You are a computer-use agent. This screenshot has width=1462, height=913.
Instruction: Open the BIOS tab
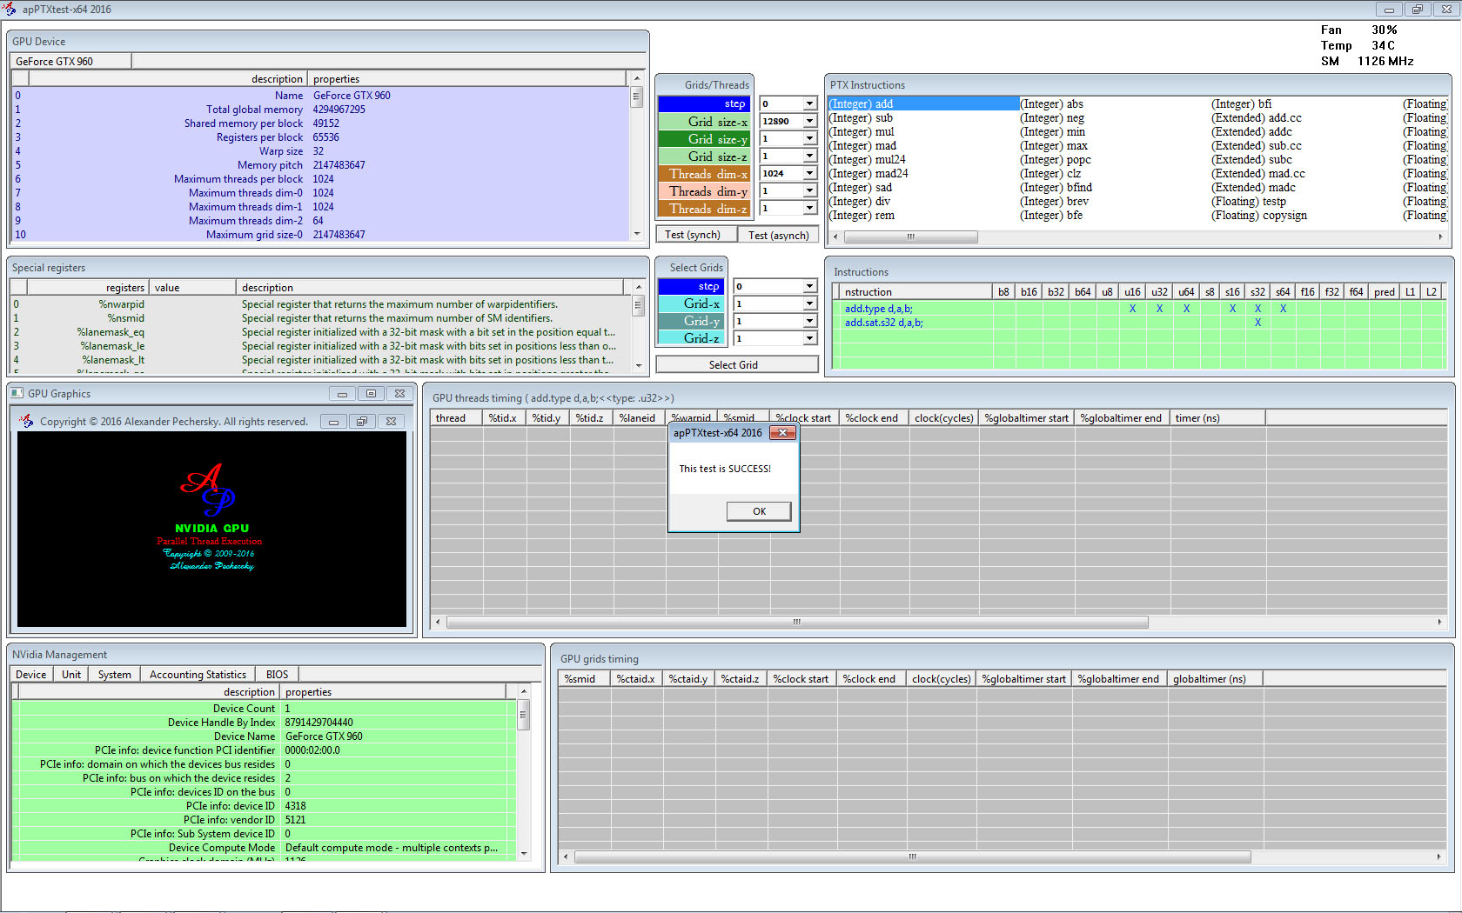pos(277,675)
